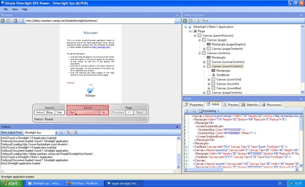Click the first document icon in XAML pane toolbar
Image resolution: width=305 pixels, height=187 pixels.
pos(186,111)
